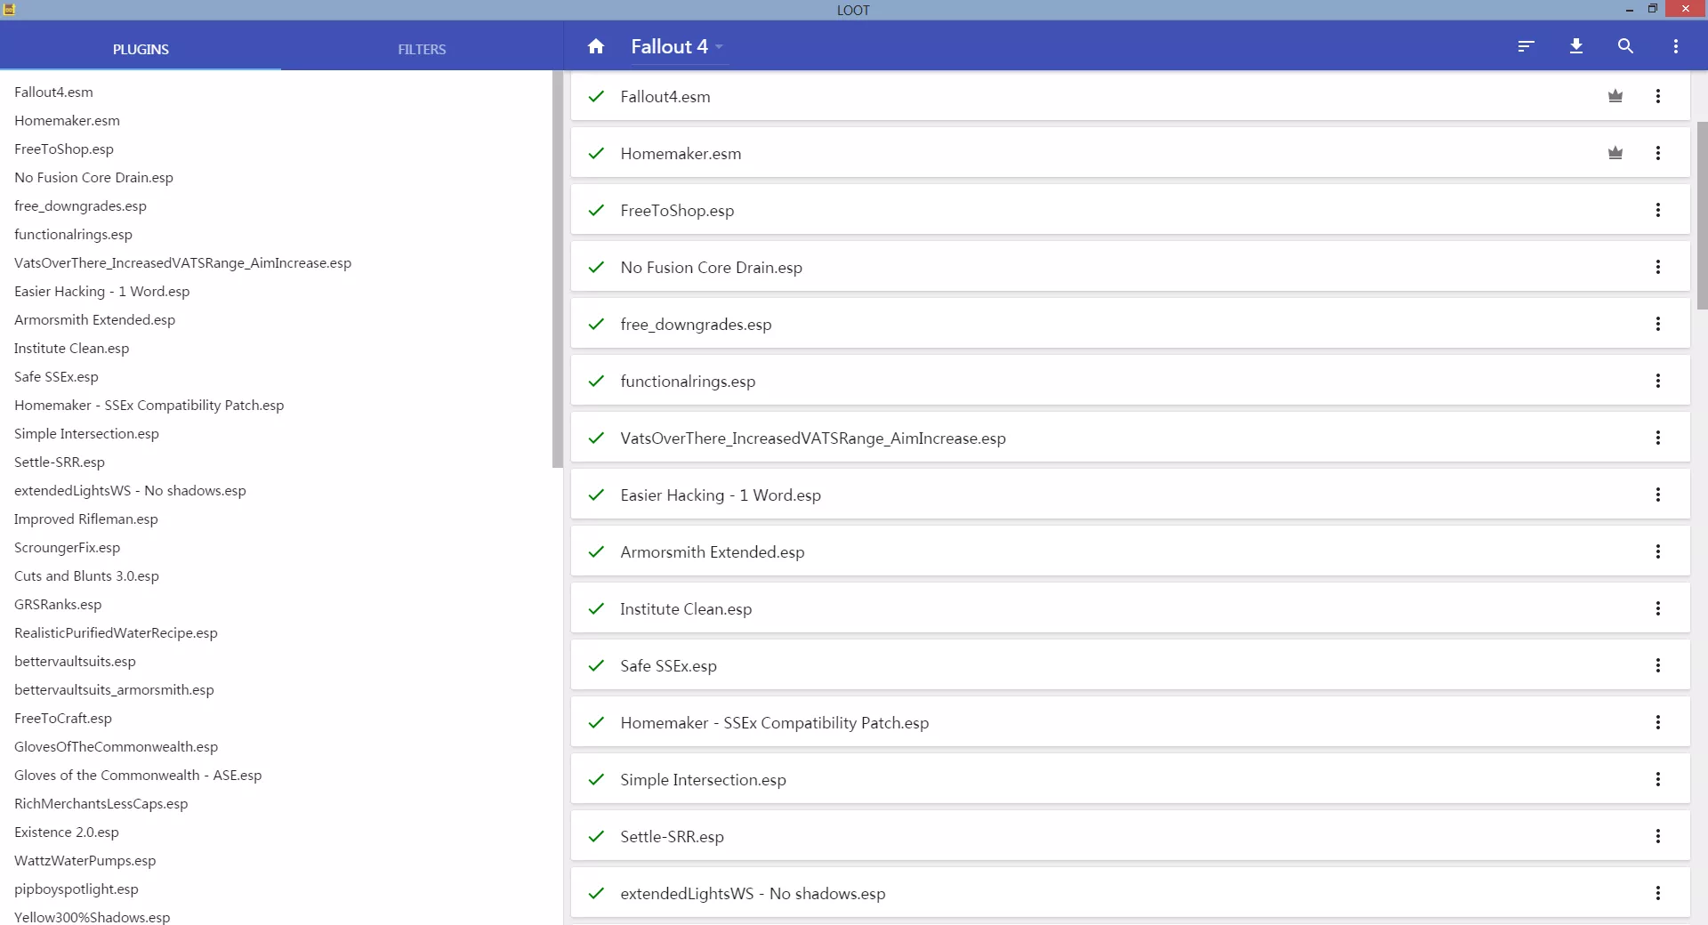The height and width of the screenshot is (925, 1708).
Task: Click the main plugin cards scrollbar
Action: point(1702,215)
